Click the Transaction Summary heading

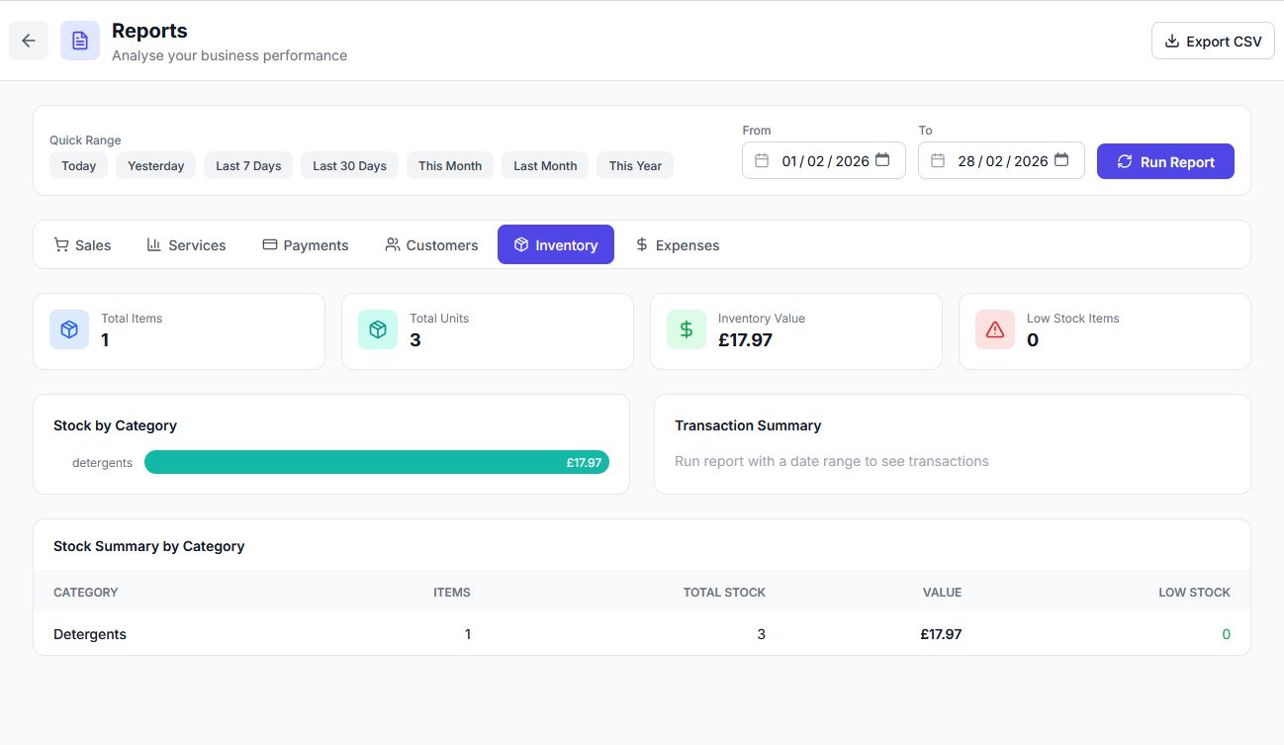point(748,425)
